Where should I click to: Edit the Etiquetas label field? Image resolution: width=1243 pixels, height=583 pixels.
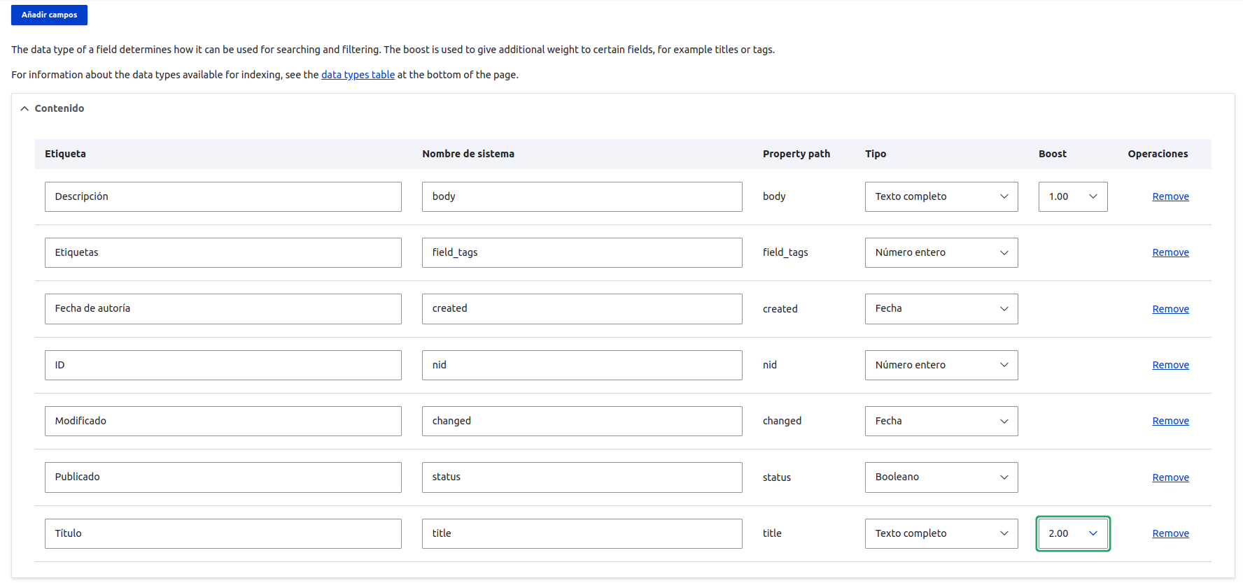tap(223, 252)
